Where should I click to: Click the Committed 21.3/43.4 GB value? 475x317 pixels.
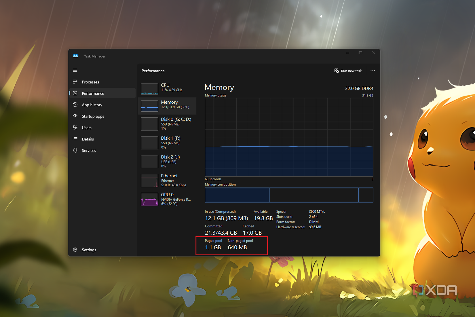(221, 233)
